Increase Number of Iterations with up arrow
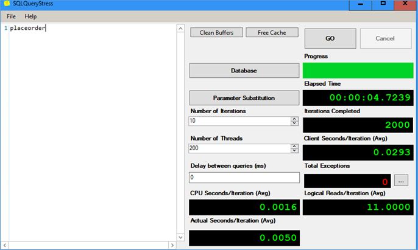The height and width of the screenshot is (250, 418). (x=294, y=119)
